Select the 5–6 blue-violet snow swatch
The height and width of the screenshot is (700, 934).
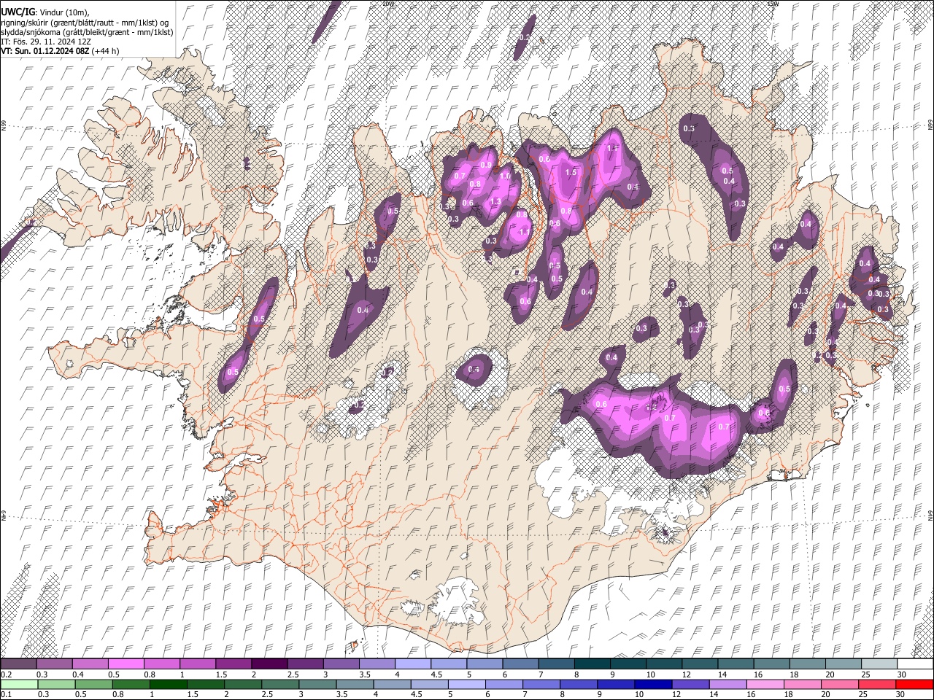tap(485, 664)
